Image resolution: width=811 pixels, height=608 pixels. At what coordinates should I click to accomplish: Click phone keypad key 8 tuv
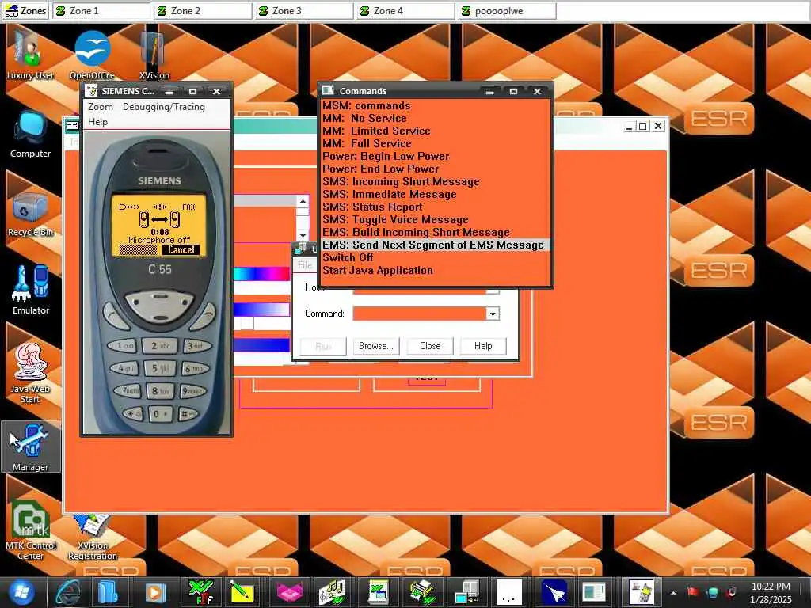[x=160, y=391]
